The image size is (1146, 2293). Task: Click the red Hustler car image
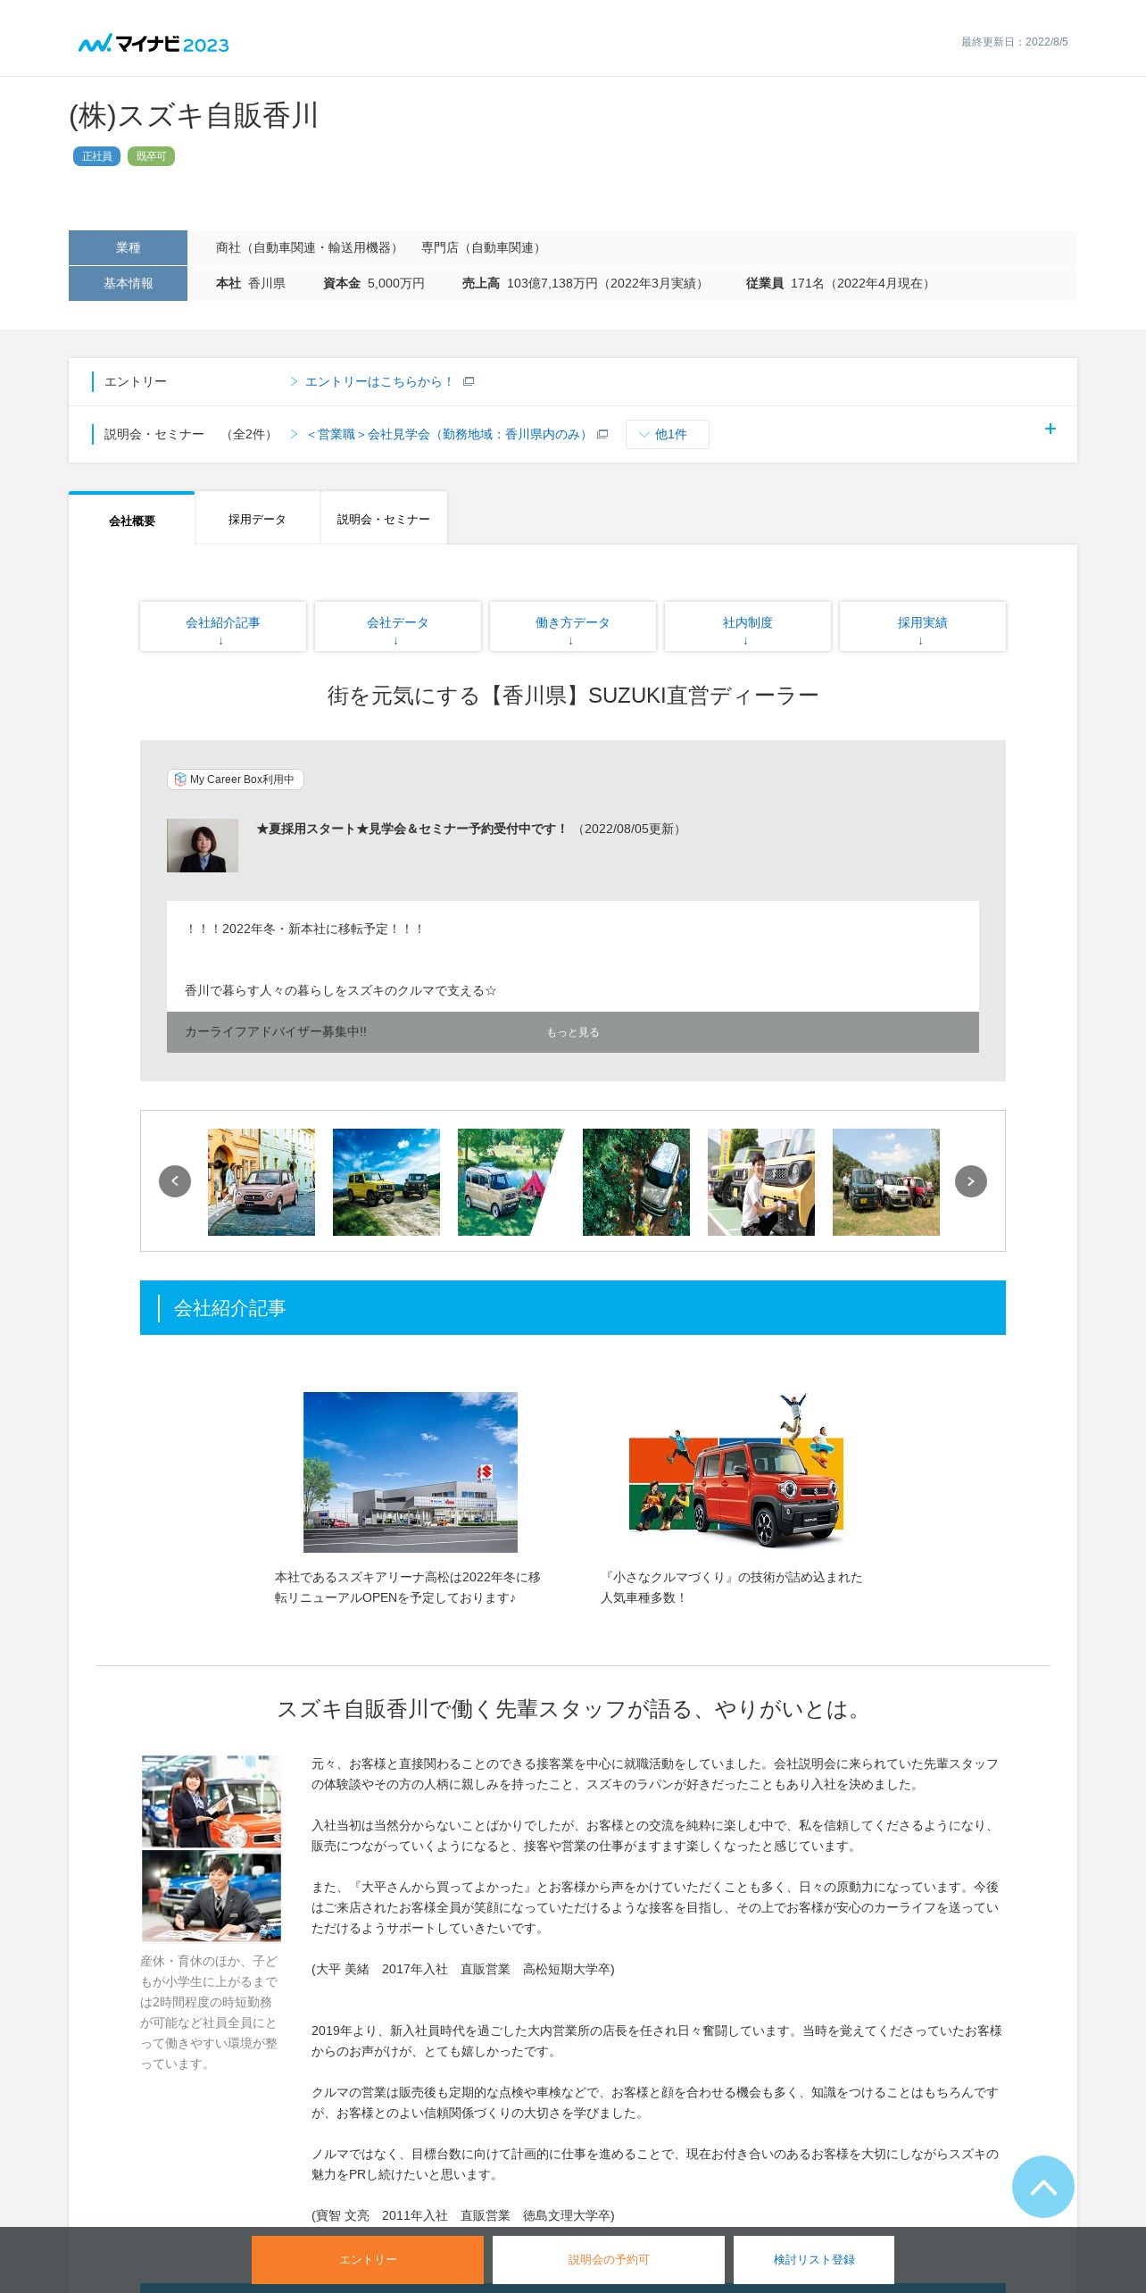736,1472
